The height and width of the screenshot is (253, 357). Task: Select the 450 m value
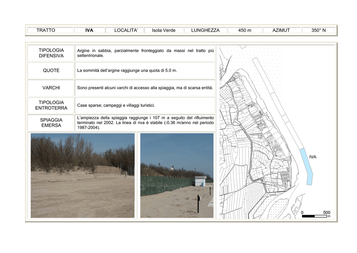245,30
